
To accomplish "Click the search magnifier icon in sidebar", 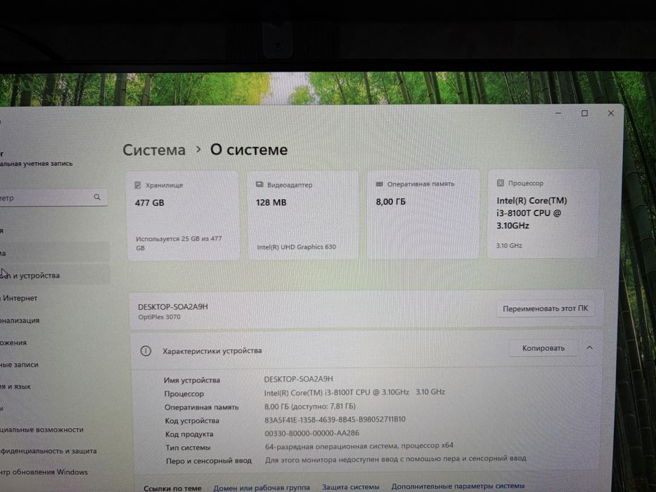I will pos(97,197).
